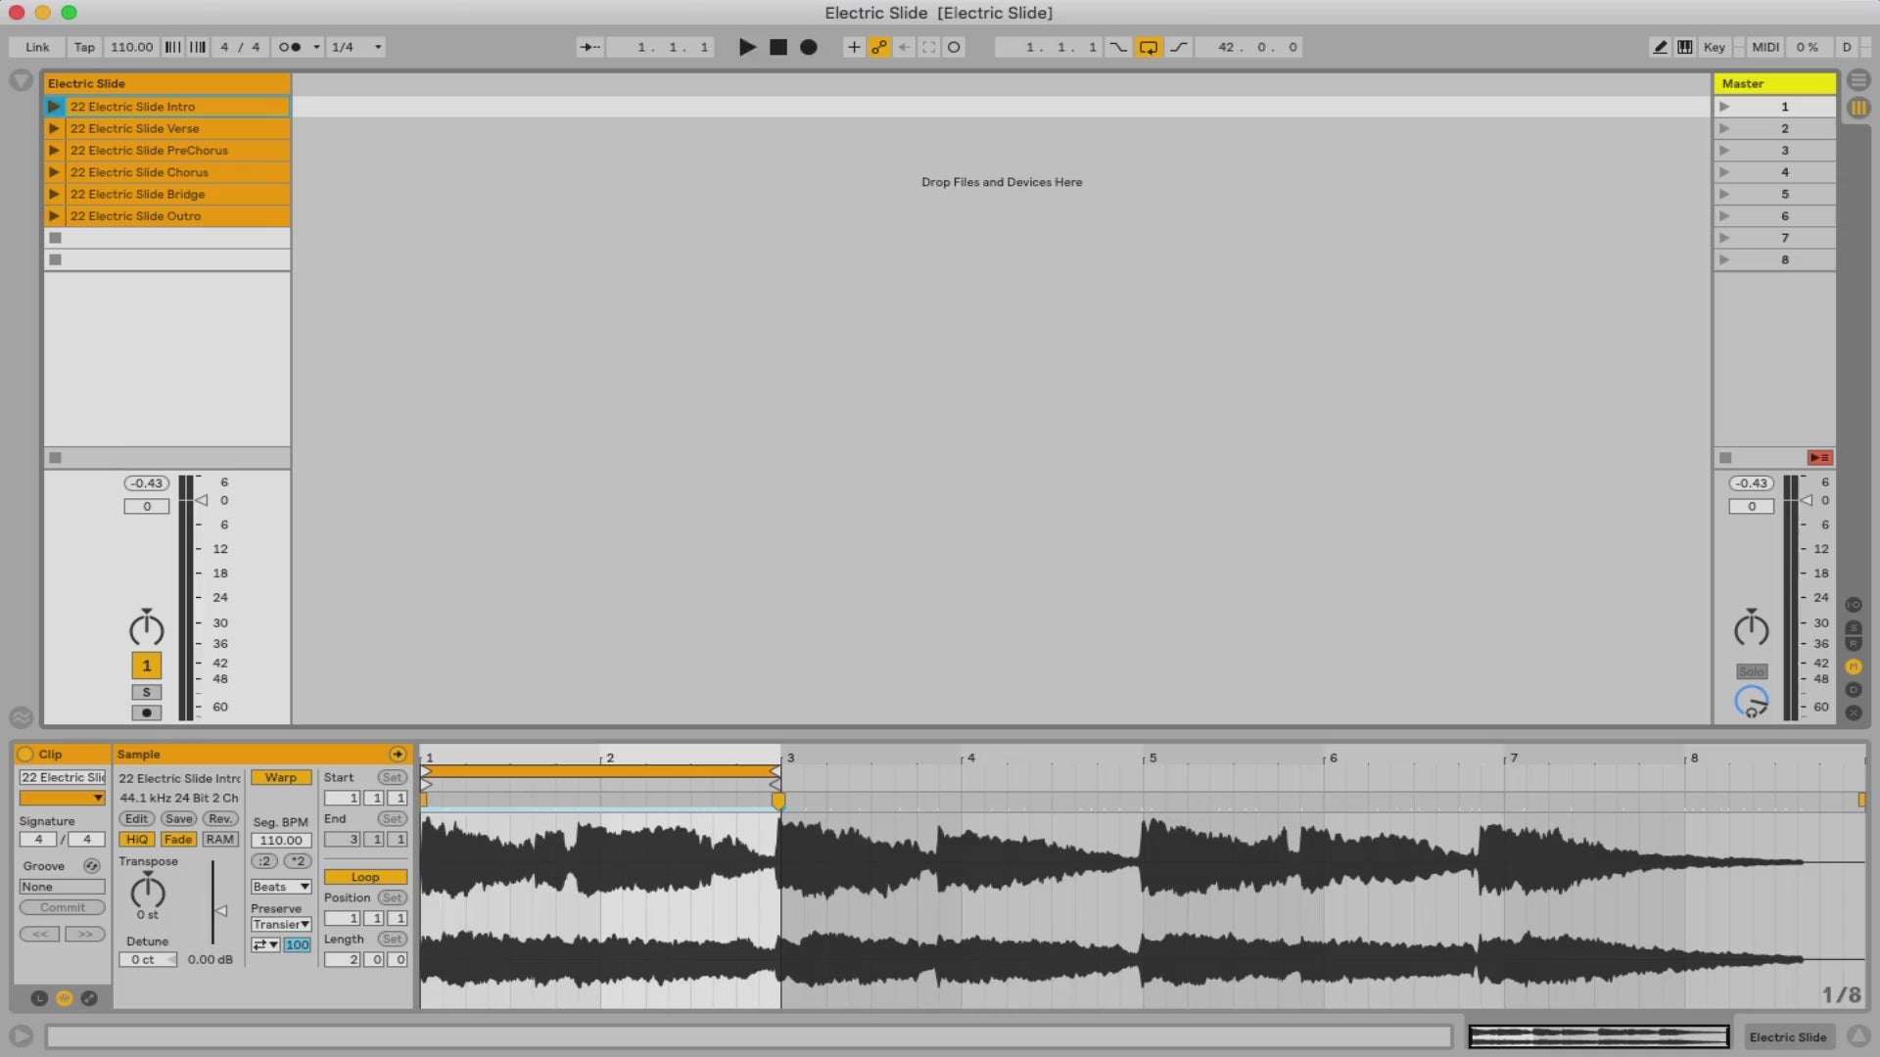Image resolution: width=1880 pixels, height=1057 pixels.
Task: Open the clip color chooser dropdown
Action: [x=62, y=799]
